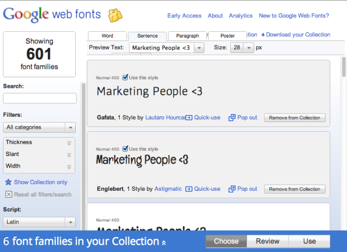Image resolution: width=347 pixels, height=252 pixels.
Task: Open the Preview Text dropdown arrow
Action: click(x=199, y=47)
